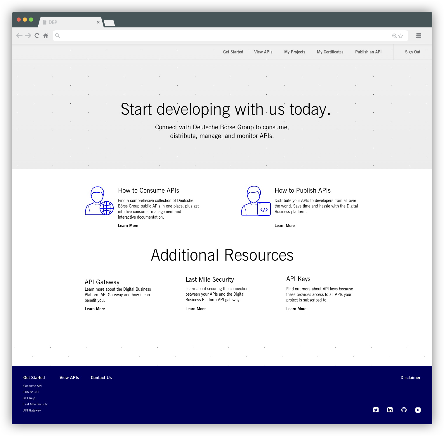
Task: Open the GitHub footer icon
Action: pyautogui.click(x=404, y=410)
